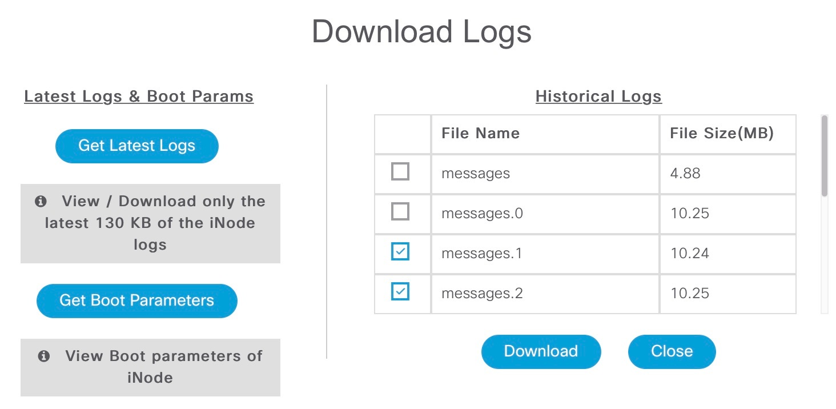836x409 pixels.
Task: Click the Get Boot Parameters button
Action: (136, 300)
